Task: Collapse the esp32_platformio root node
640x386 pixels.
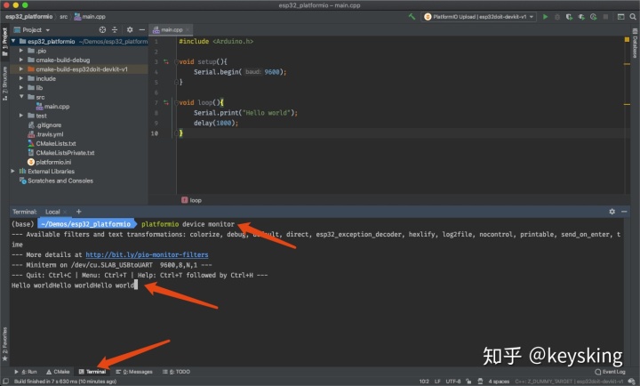Action: [13, 41]
